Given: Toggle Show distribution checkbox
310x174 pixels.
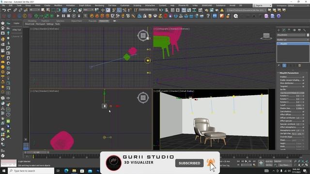Looking at the screenshot, I should pos(303,83).
